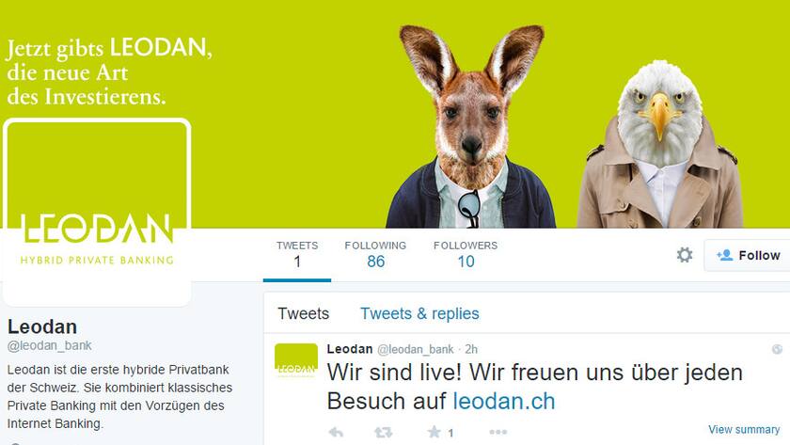Switch to the Tweets & replies tab

coord(419,313)
